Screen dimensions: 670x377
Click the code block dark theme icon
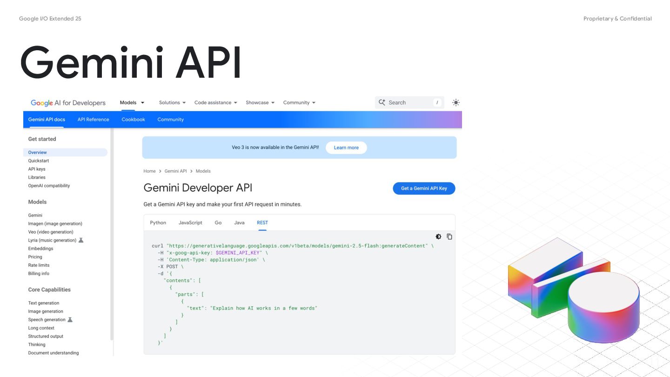click(438, 236)
